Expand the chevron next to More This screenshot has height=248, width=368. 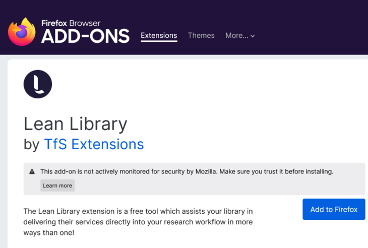click(x=253, y=36)
